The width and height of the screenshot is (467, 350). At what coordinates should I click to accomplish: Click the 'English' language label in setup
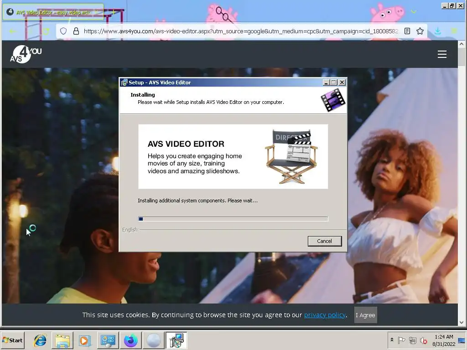(x=130, y=230)
